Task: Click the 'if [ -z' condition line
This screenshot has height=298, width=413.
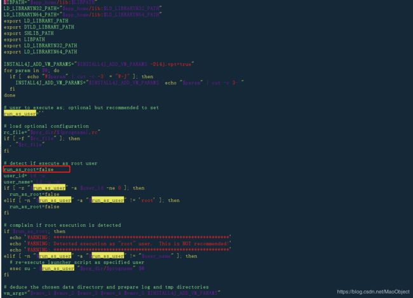Action: tap(74, 188)
